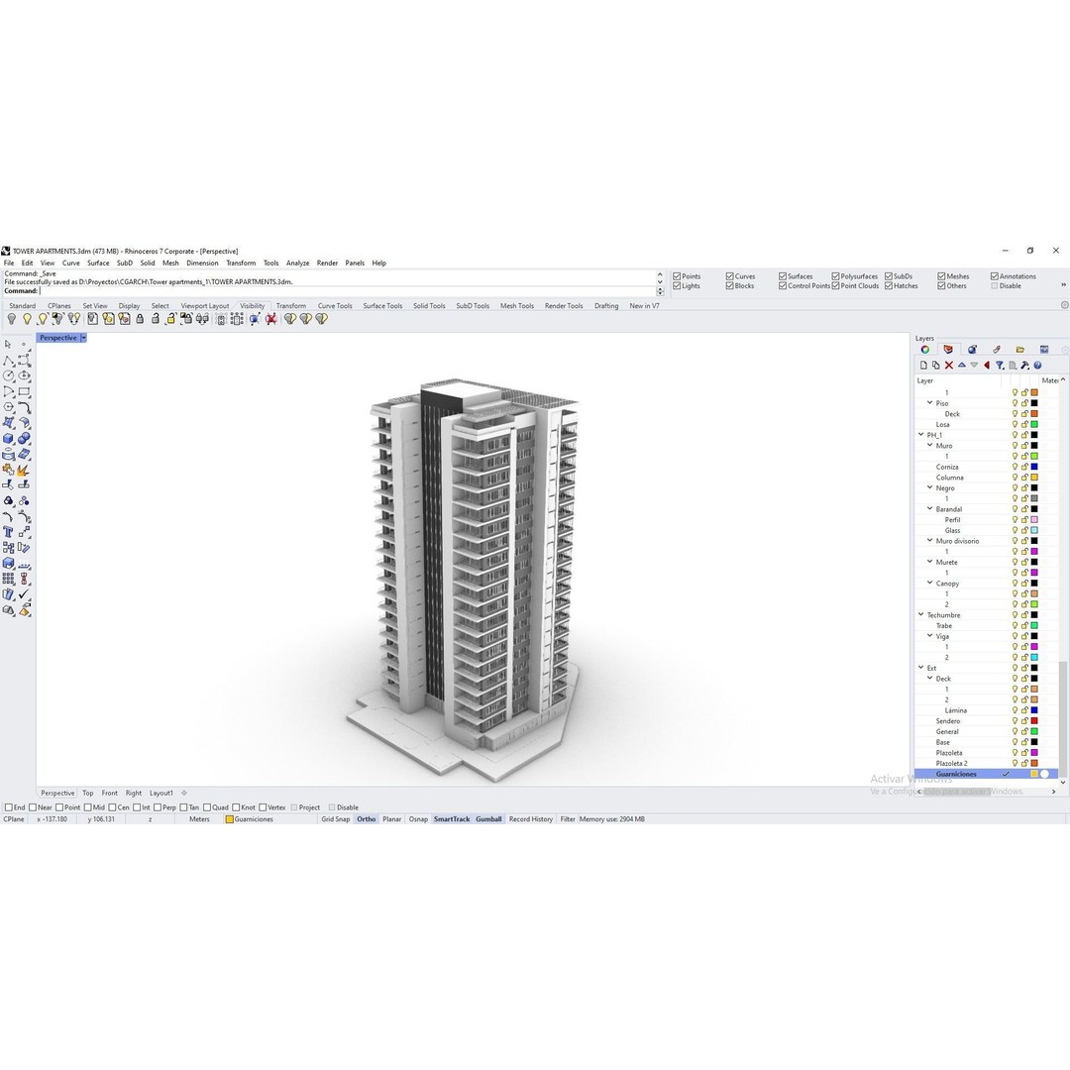Toggle SmartTrack in status bar
Image resolution: width=1070 pixels, height=1070 pixels.
click(452, 819)
